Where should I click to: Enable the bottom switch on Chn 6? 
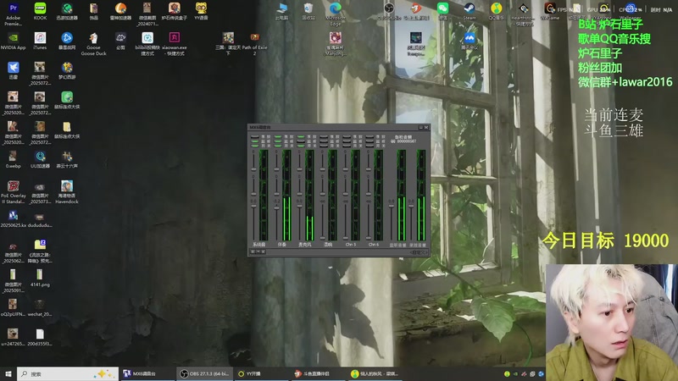(x=370, y=146)
